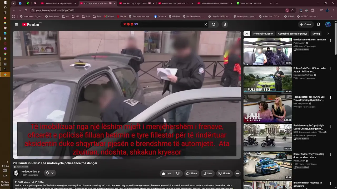Open the Facebook bookmark
Image resolution: width=337 pixels, height=189 pixels.
tap(160, 16)
